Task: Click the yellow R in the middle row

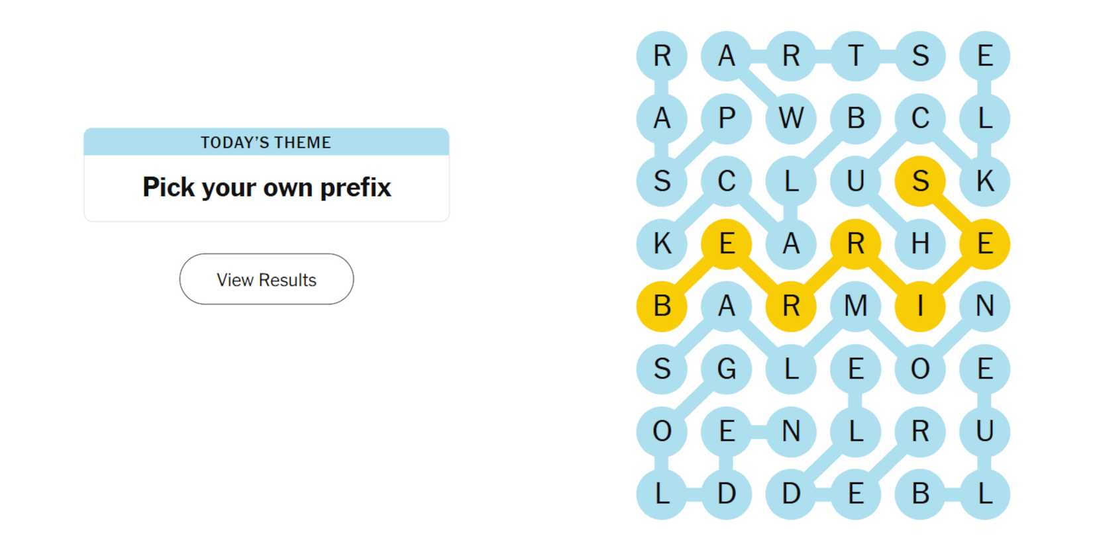Action: tap(855, 244)
